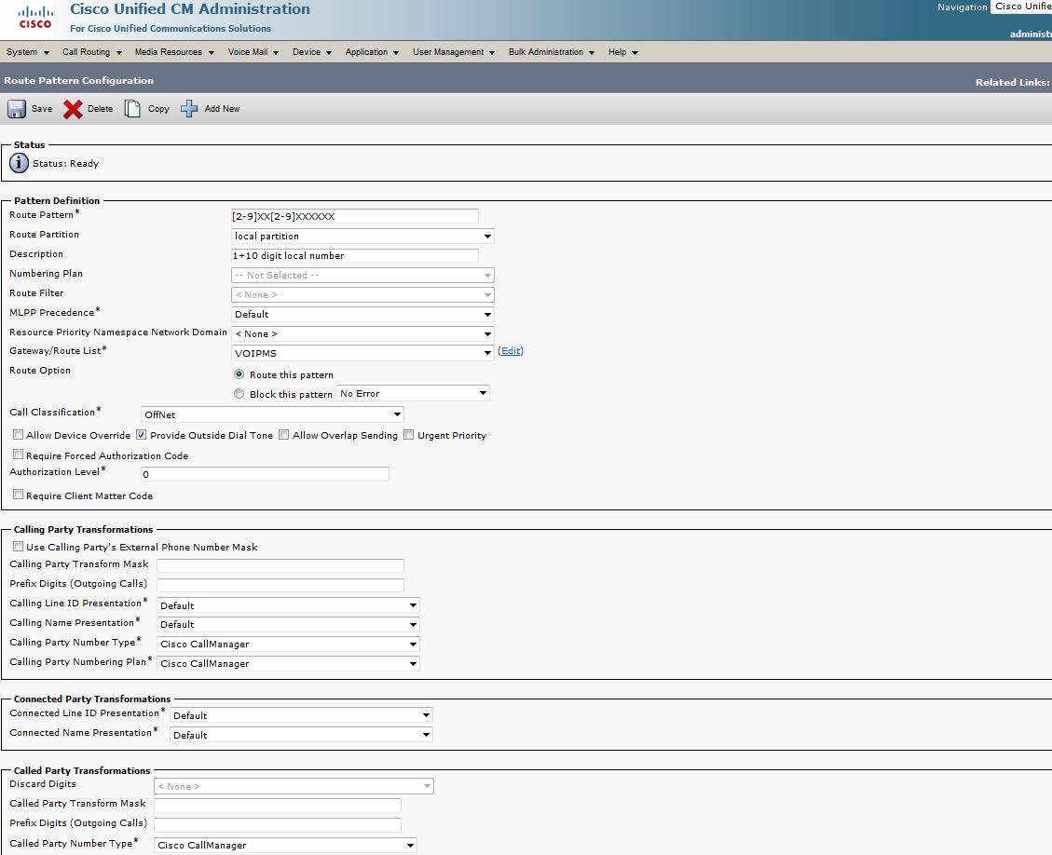1052x855 pixels.
Task: Click the Delete button label
Action: [x=100, y=109]
